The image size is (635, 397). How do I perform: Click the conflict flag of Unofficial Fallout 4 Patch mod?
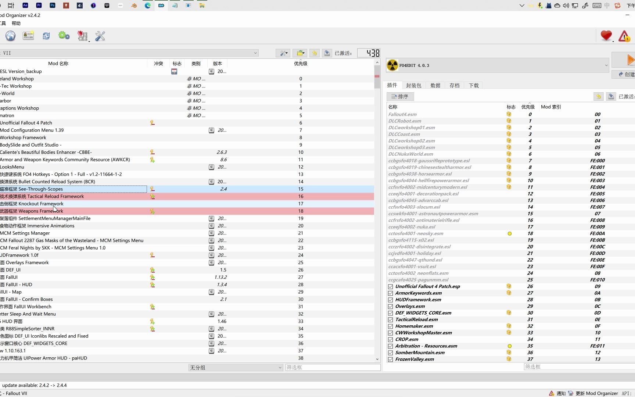click(x=152, y=123)
